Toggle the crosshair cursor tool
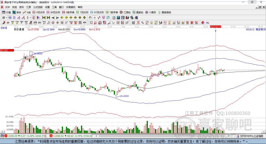The width and height of the screenshot is (266, 144). [95, 18]
